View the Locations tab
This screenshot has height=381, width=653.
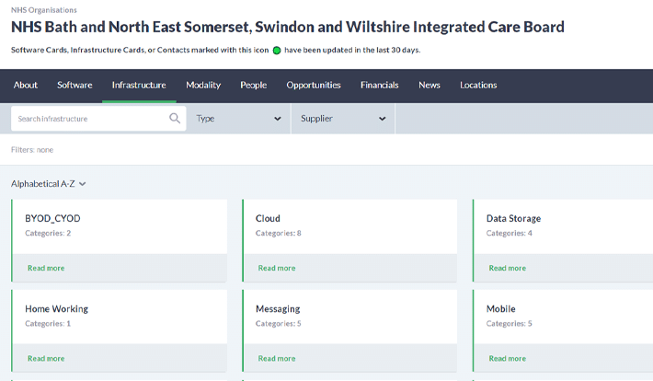point(478,86)
